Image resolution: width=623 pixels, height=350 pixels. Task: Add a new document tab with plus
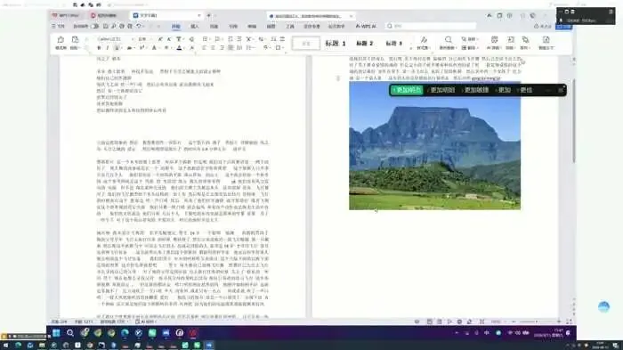pos(208,15)
